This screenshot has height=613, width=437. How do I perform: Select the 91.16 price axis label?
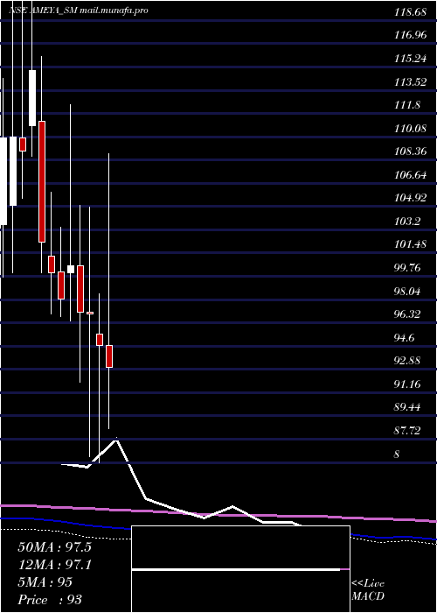pos(407,384)
